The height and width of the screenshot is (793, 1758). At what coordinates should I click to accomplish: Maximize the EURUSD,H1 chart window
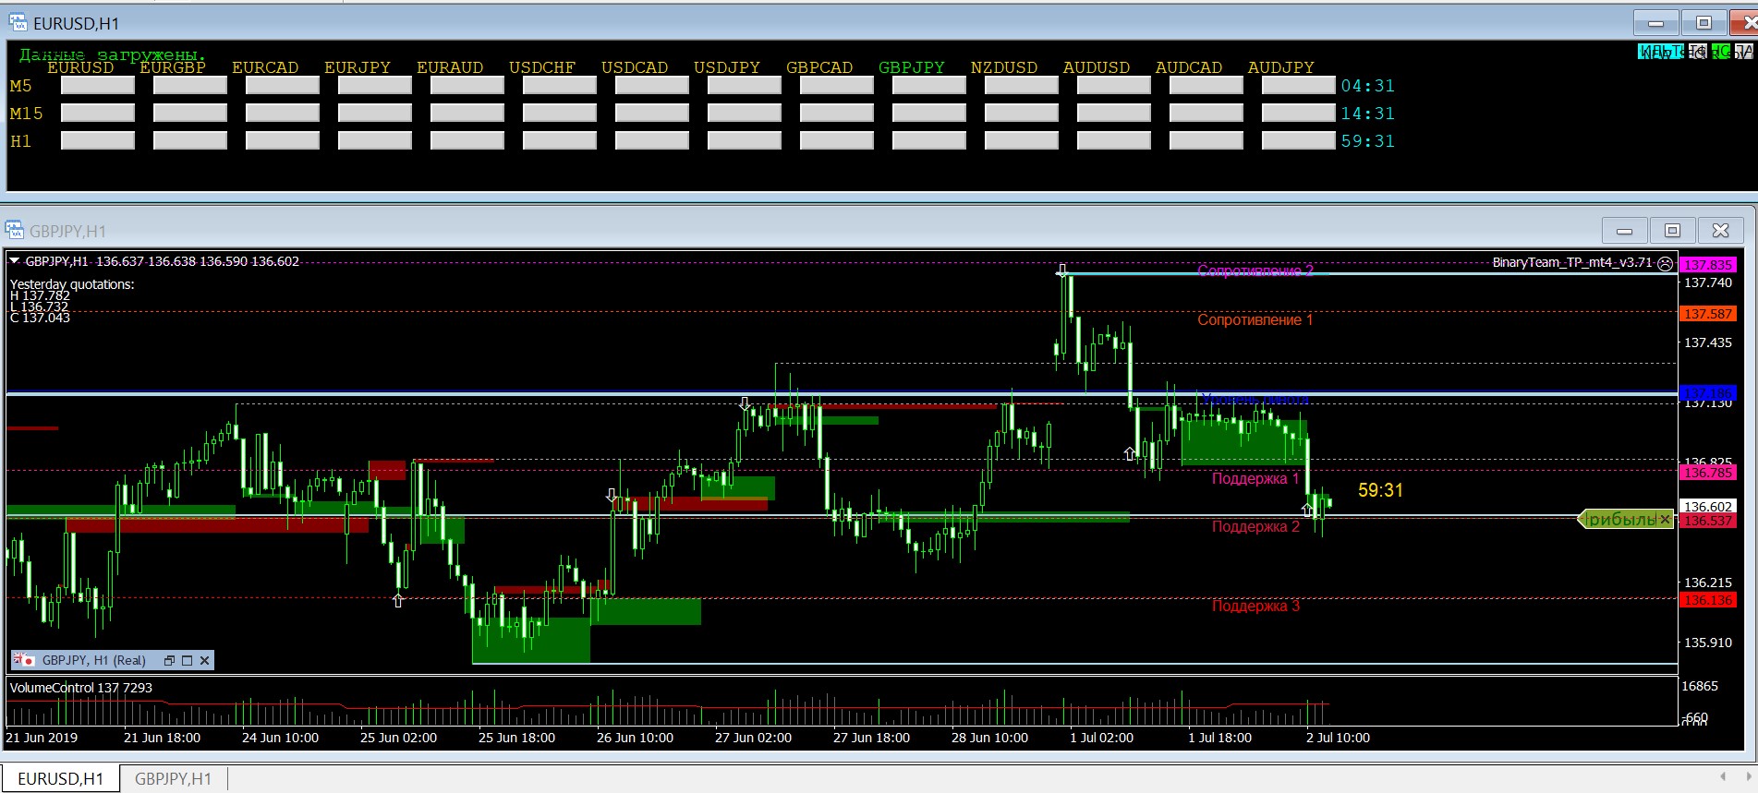coord(1704,23)
